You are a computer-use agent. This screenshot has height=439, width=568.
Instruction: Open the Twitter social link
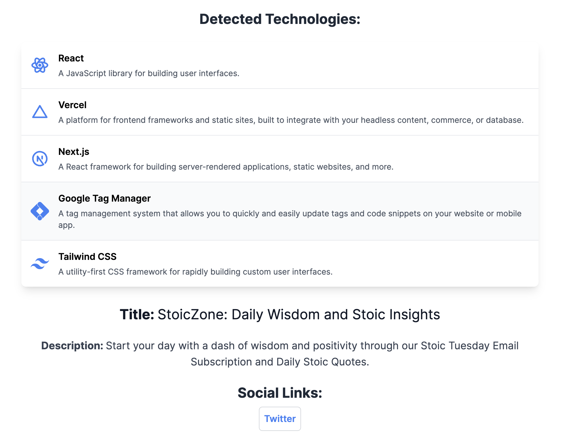tap(280, 419)
